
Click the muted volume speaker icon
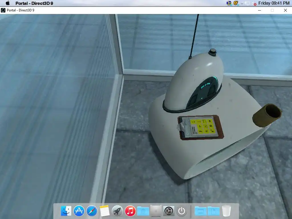tap(254, 3)
